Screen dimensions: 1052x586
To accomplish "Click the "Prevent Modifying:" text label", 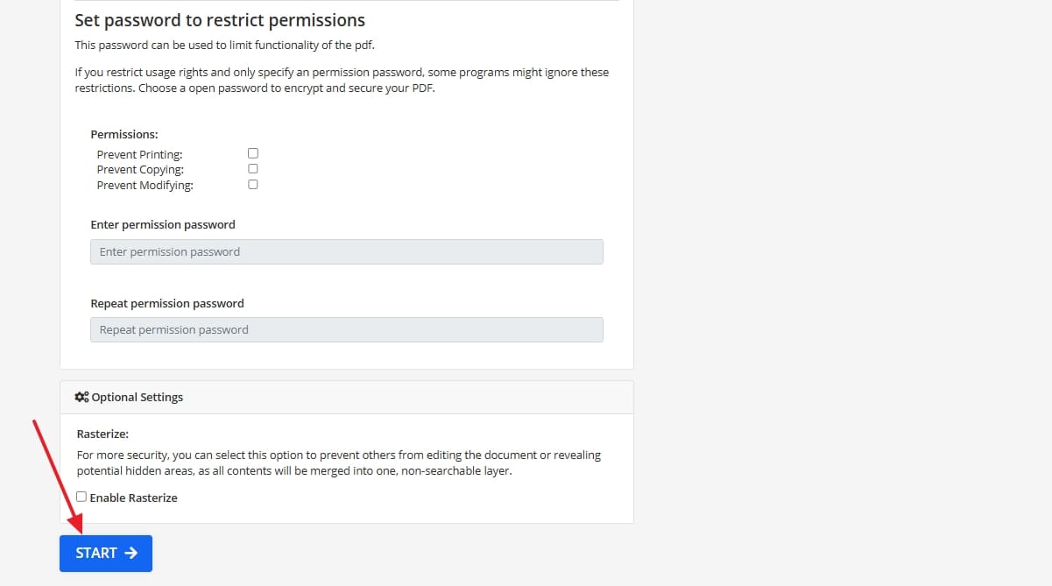I will tap(145, 185).
